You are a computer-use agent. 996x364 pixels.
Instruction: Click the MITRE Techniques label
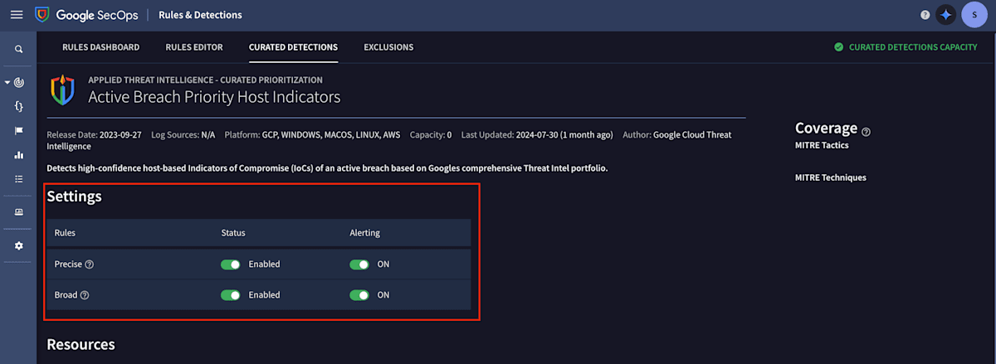point(831,177)
